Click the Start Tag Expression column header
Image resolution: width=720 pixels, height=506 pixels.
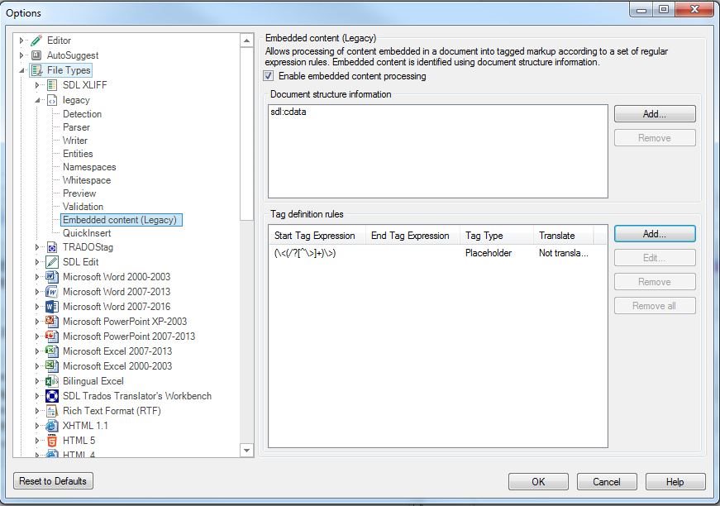317,236
